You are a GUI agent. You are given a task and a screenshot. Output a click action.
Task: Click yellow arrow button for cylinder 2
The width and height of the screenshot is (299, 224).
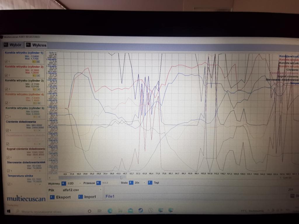[x=34, y=76]
